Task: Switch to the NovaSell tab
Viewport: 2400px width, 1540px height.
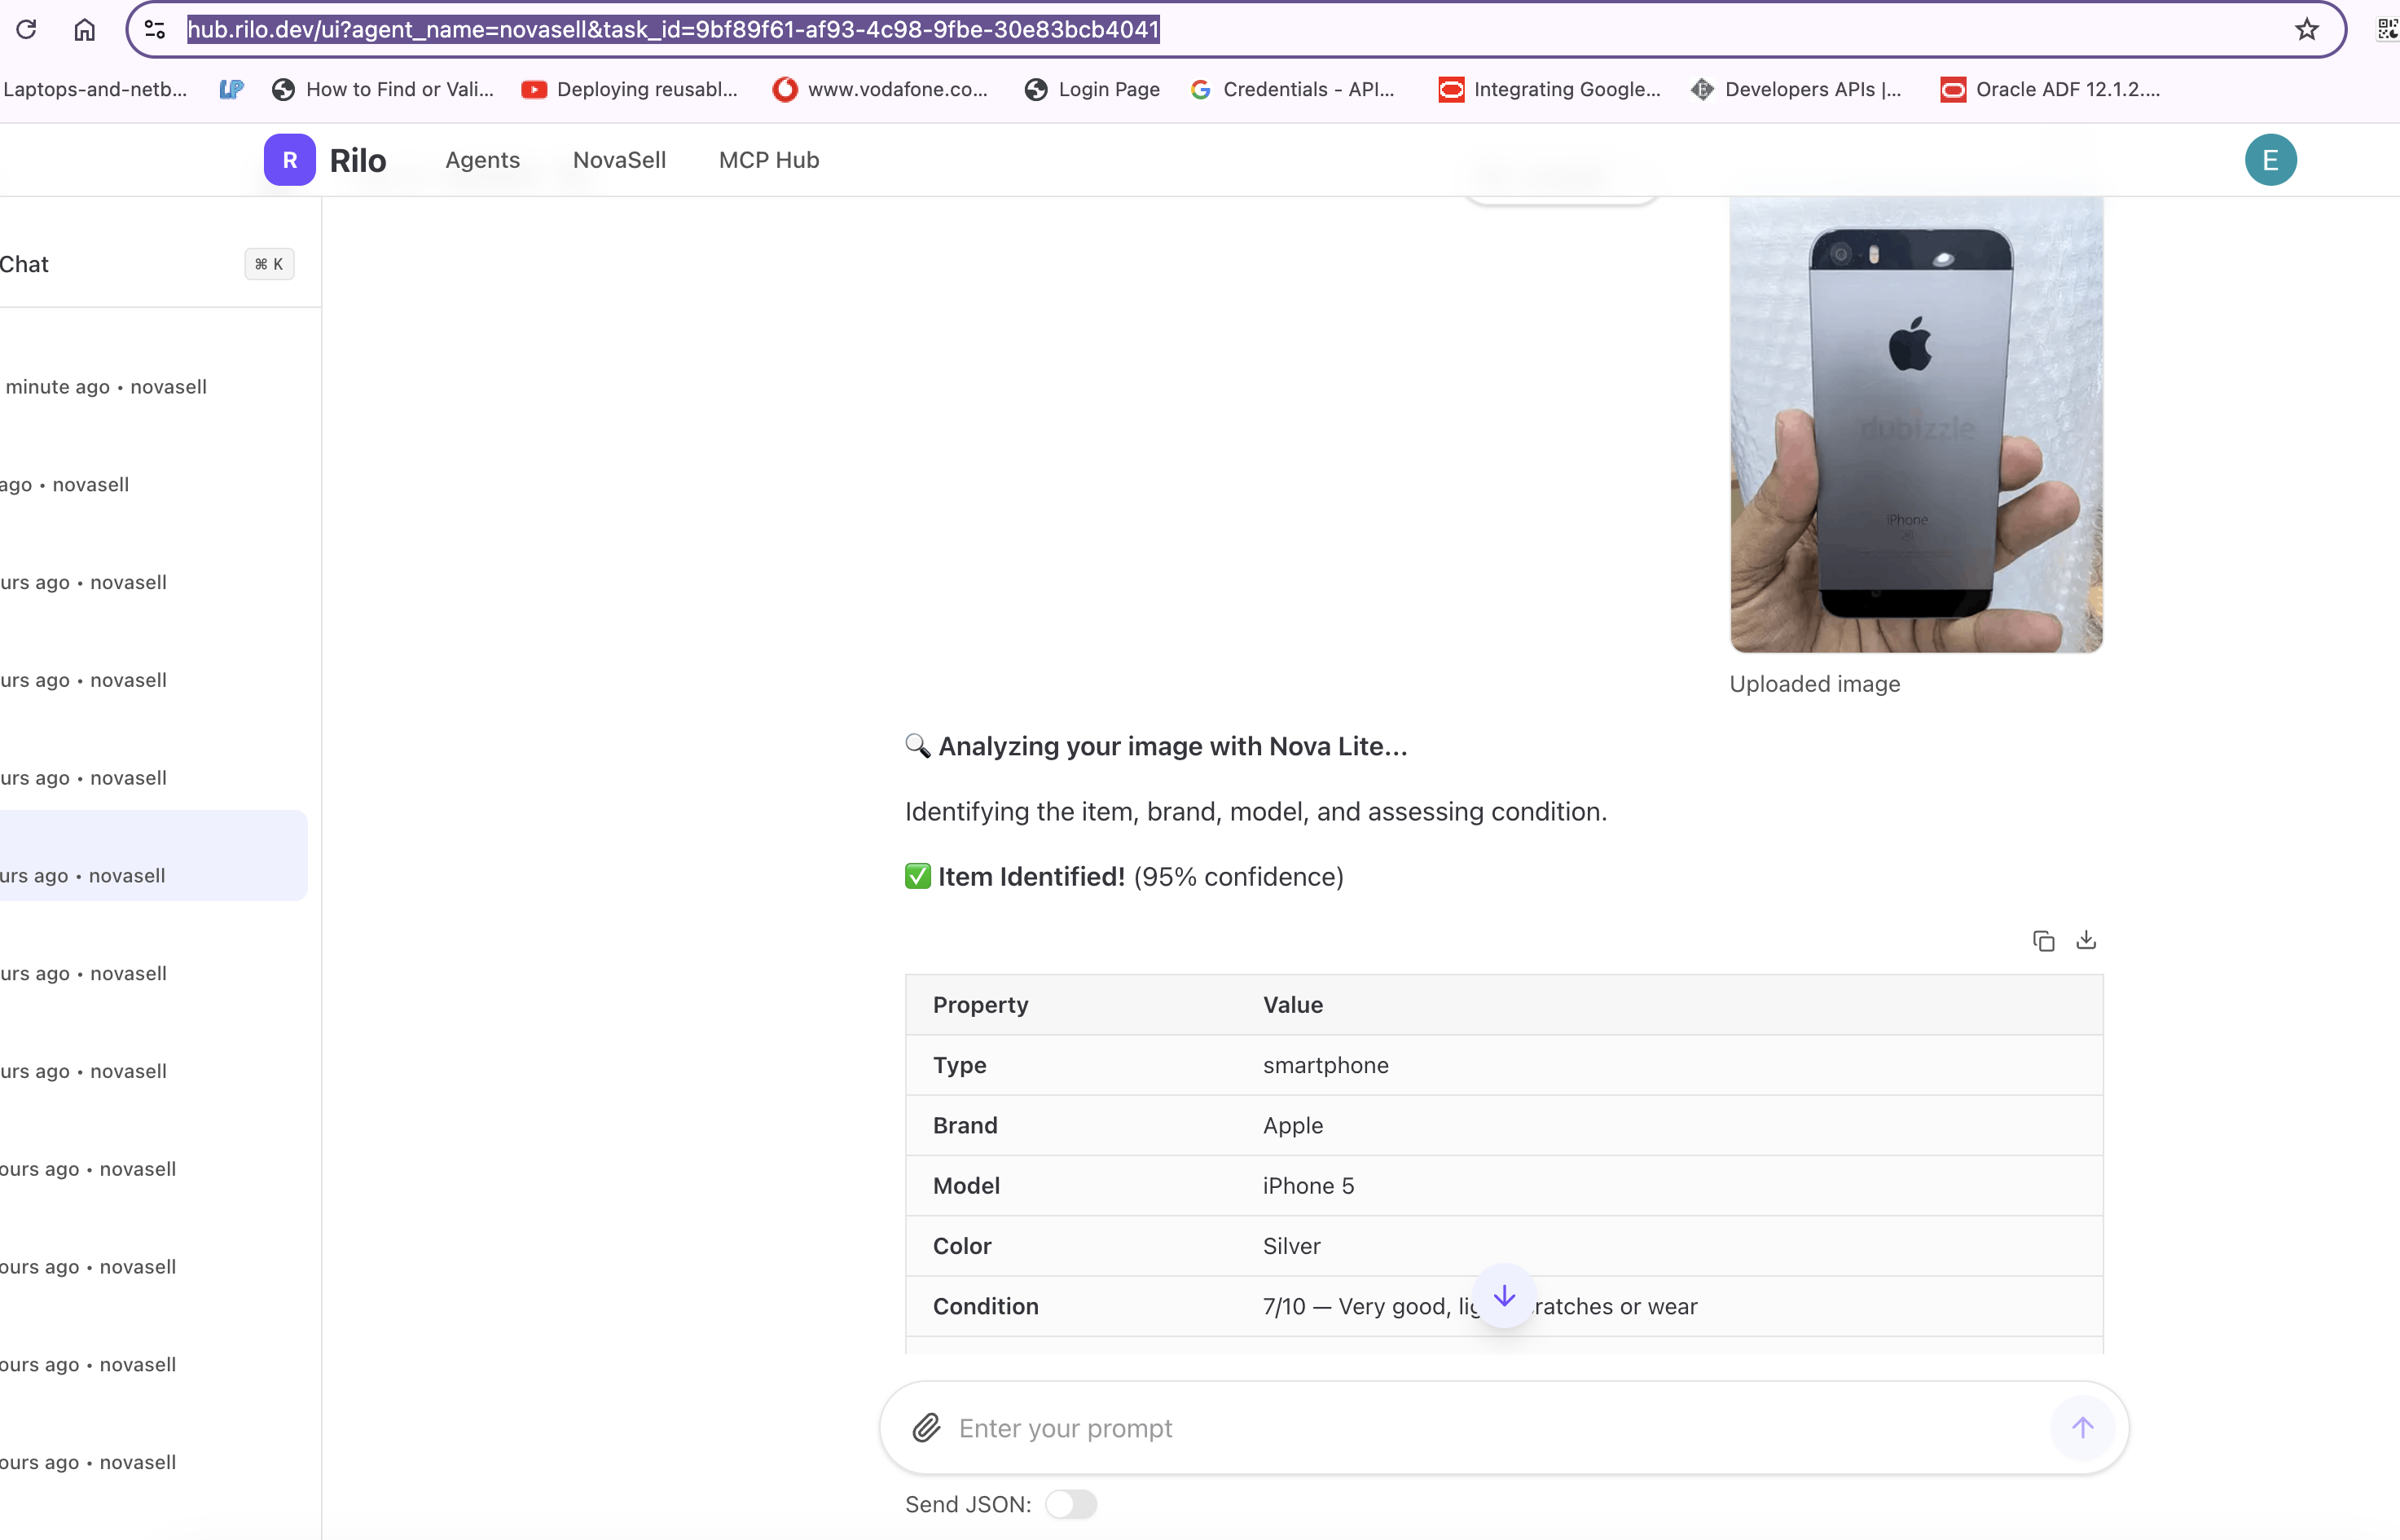Action: click(619, 160)
